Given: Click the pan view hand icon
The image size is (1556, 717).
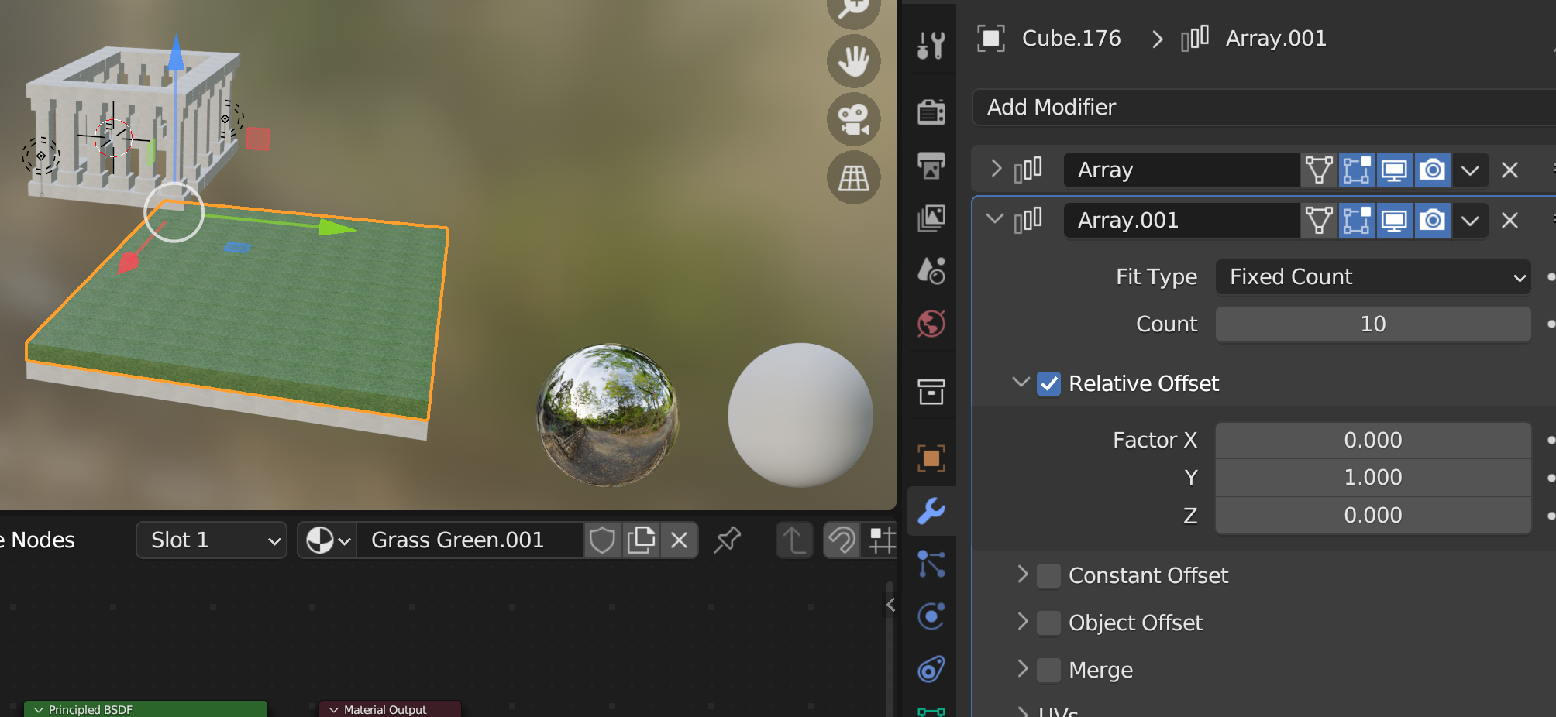Looking at the screenshot, I should [x=853, y=61].
